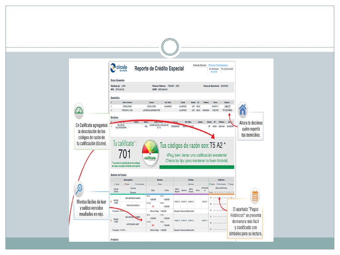Viewport: 340px width, 255px height.
Task: Click the 'Fecha de Consulta' date in blue
Action: (218, 65)
